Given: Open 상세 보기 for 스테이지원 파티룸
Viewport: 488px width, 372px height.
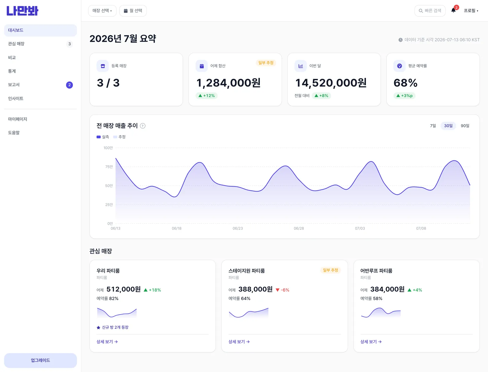Looking at the screenshot, I should coord(239,342).
